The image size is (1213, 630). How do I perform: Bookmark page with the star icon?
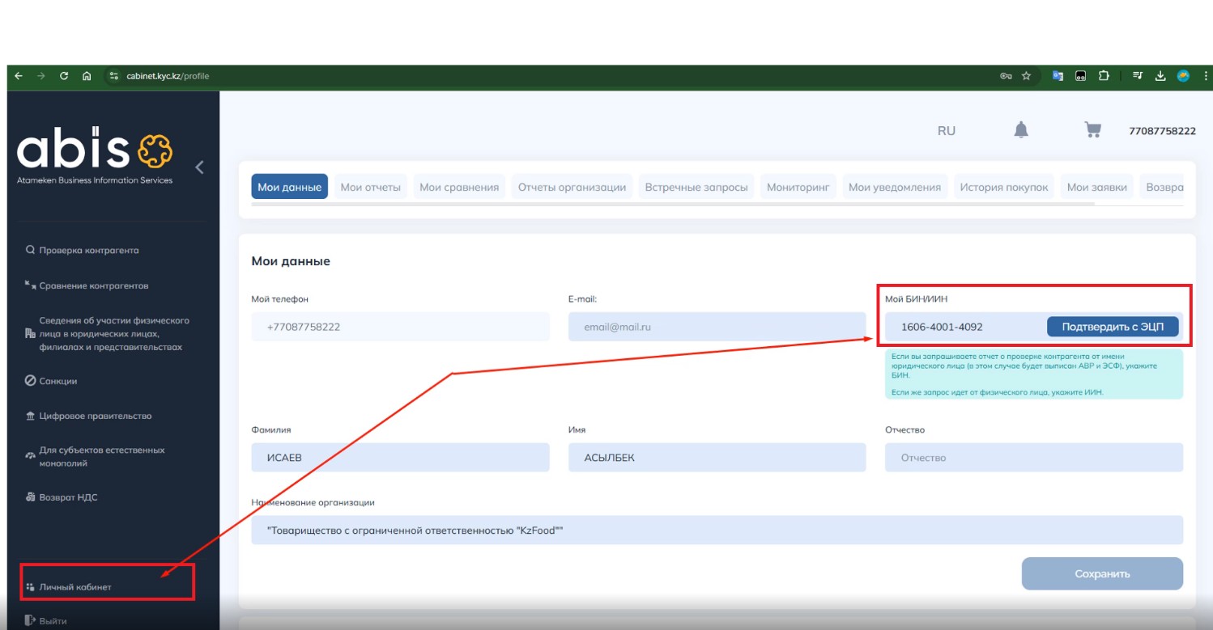click(1026, 76)
